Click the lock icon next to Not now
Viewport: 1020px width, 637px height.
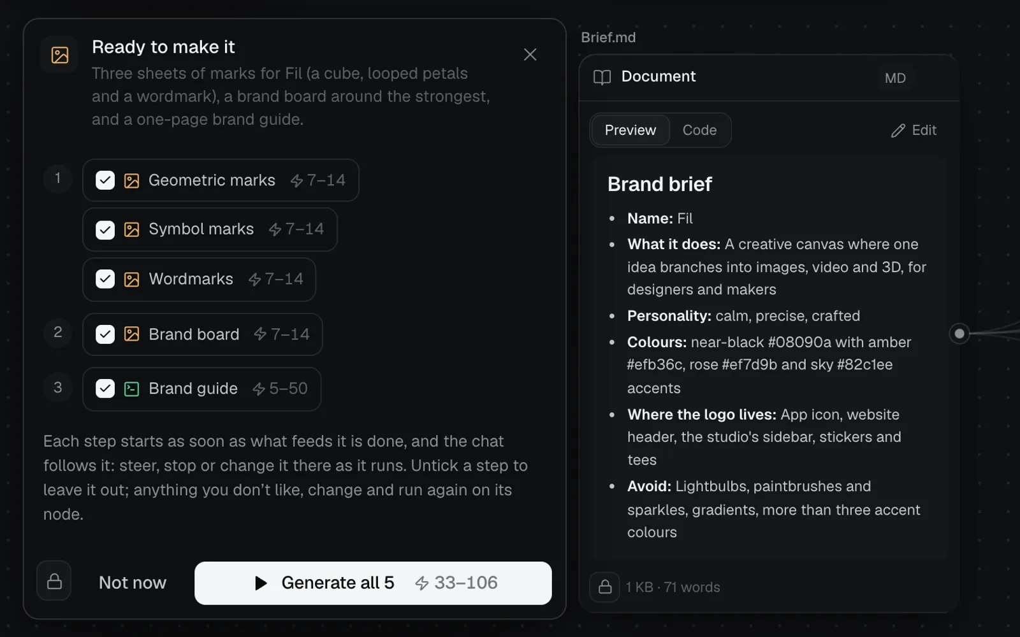(54, 581)
